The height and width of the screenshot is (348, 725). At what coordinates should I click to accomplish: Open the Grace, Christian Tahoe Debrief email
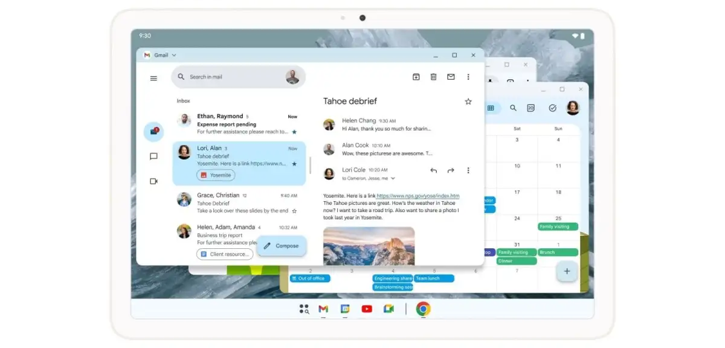click(239, 203)
